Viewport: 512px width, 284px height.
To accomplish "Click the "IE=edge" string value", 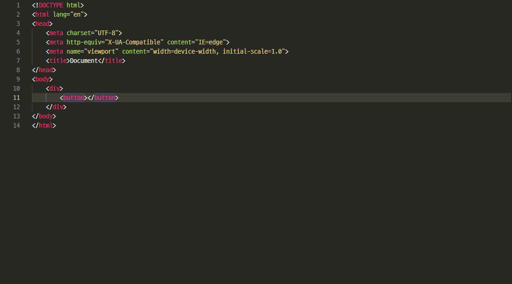I will pyautogui.click(x=210, y=42).
